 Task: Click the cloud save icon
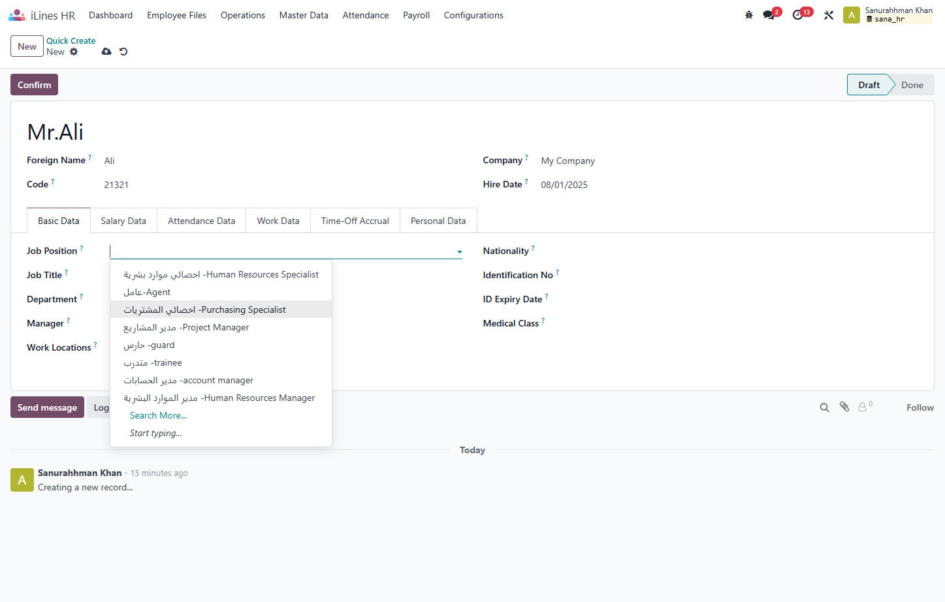(x=106, y=52)
